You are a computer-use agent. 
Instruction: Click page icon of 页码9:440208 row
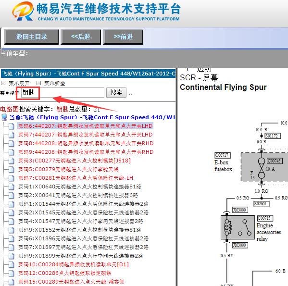coord(12,152)
